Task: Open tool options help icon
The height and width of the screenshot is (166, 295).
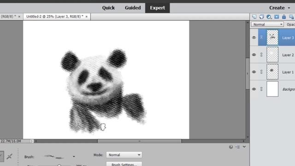Action: 231,147
